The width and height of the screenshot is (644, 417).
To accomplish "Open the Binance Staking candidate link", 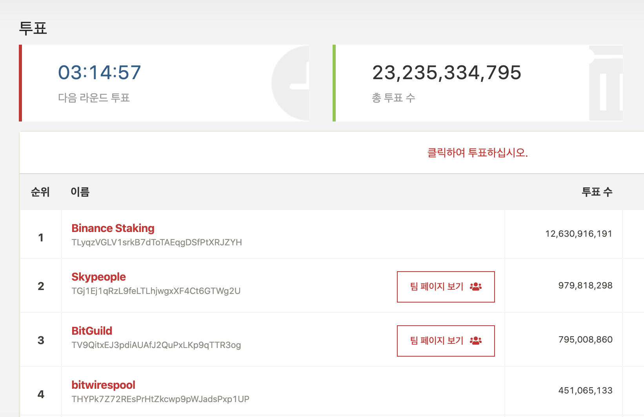I will click(x=113, y=228).
